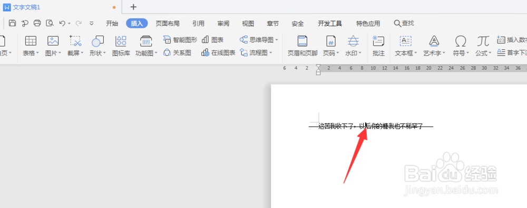
Task: Click 思维导图 mind map button
Action: [257, 40]
